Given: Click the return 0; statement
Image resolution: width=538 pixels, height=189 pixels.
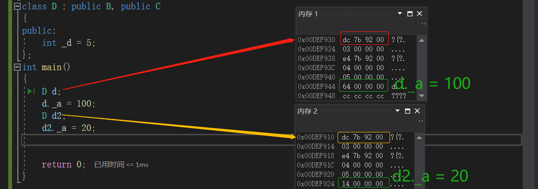Looking at the screenshot, I should [64, 165].
